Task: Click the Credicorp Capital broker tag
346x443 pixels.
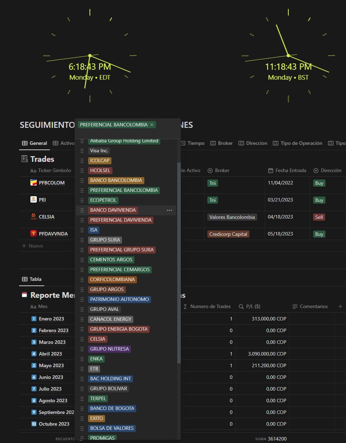Action: pyautogui.click(x=228, y=234)
